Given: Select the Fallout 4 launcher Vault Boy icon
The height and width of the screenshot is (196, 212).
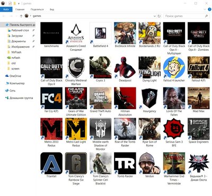Looking at the screenshot, I should coord(174,67).
